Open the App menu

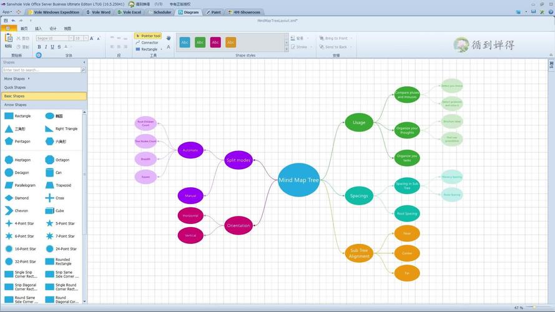click(7, 12)
